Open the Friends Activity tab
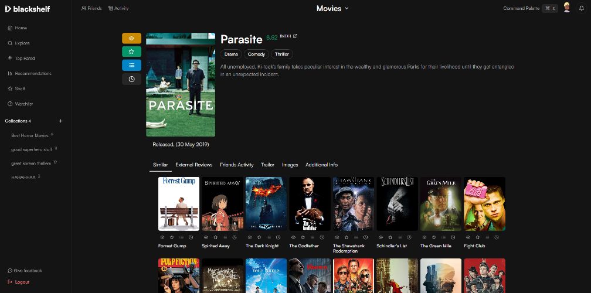 point(237,165)
